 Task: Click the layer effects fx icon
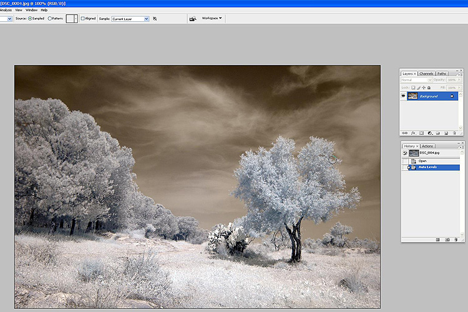(412, 133)
